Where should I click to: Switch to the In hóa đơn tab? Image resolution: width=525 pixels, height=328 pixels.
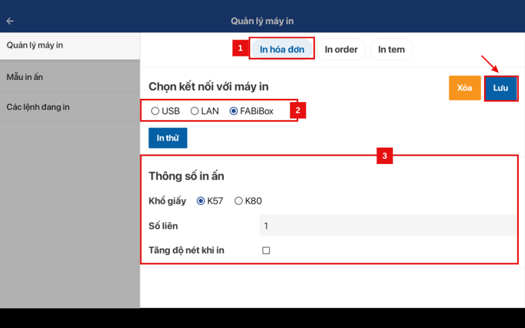click(282, 50)
